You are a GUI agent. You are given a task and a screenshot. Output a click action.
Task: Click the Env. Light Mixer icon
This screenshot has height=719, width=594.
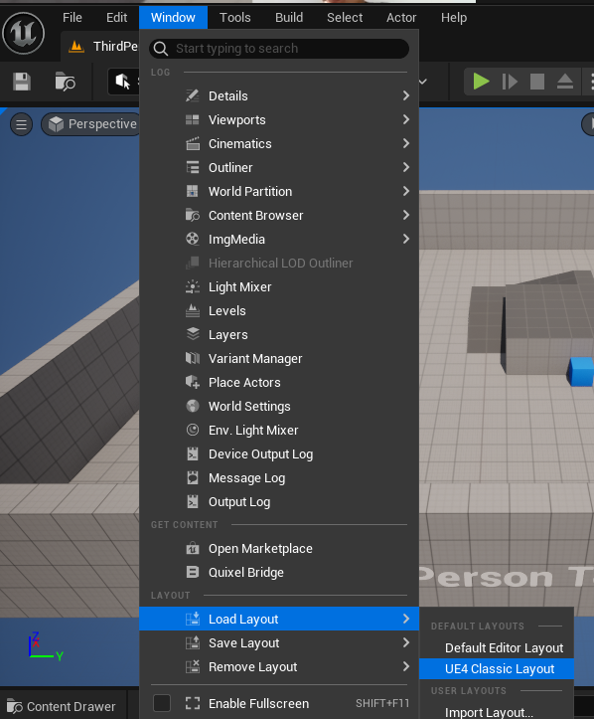[193, 430]
